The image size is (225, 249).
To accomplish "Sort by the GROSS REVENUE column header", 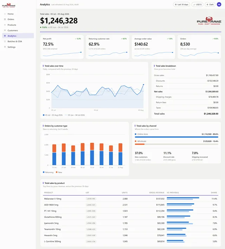I will click(157, 192).
